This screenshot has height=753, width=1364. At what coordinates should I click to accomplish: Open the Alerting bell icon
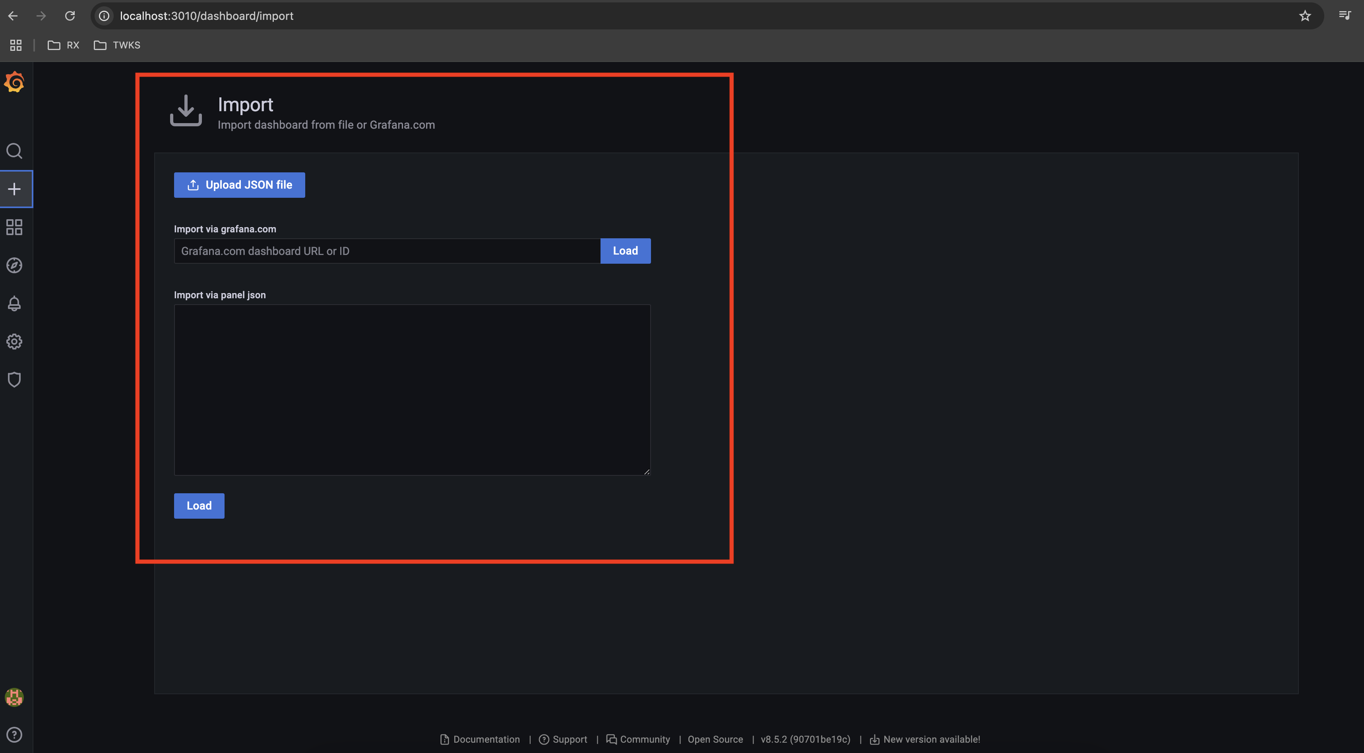coord(14,303)
